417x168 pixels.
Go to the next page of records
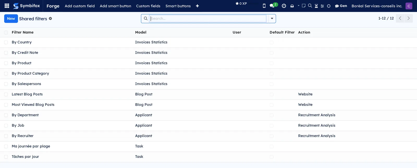point(408,18)
